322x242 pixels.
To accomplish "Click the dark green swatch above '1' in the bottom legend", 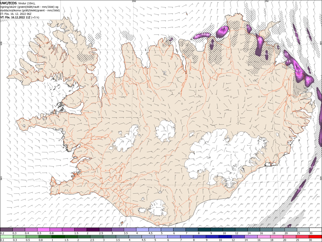I will [58, 237].
